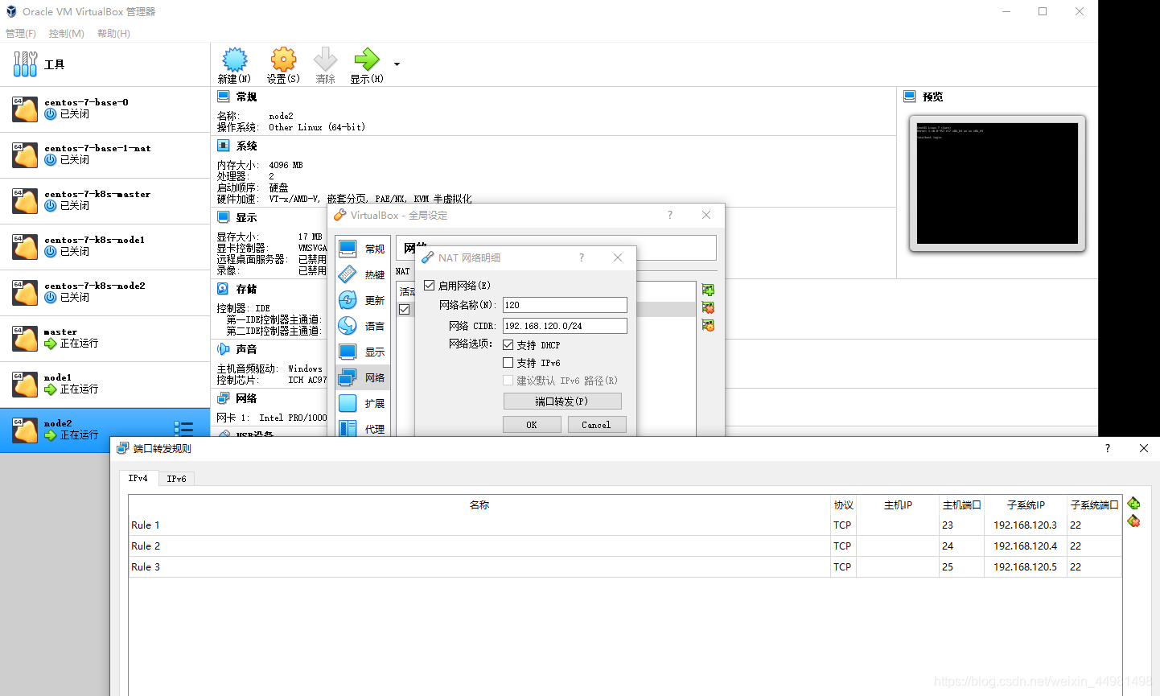The width and height of the screenshot is (1160, 696).
Task: Select 网络 (network) category in global settings
Action: coord(362,377)
